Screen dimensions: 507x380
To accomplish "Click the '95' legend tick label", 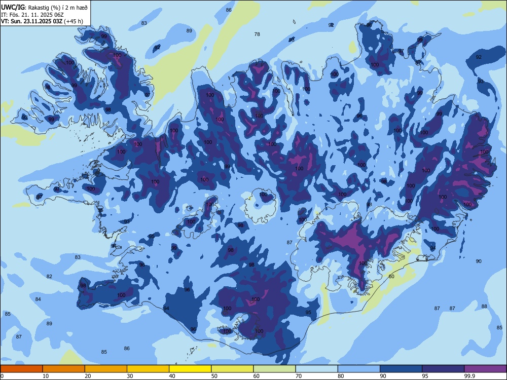I will (425, 376).
